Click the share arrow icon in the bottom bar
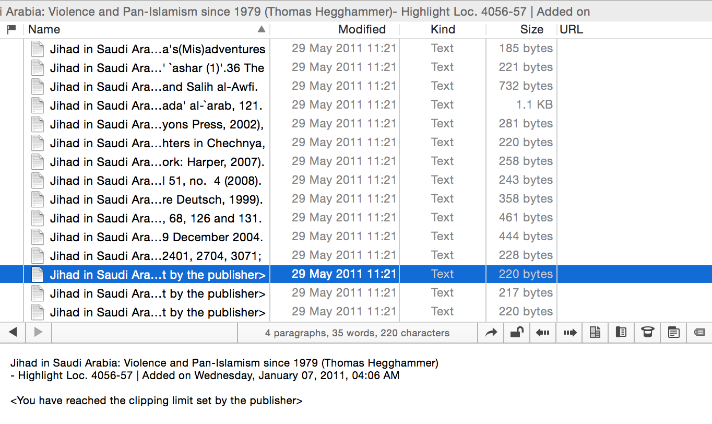 point(491,332)
